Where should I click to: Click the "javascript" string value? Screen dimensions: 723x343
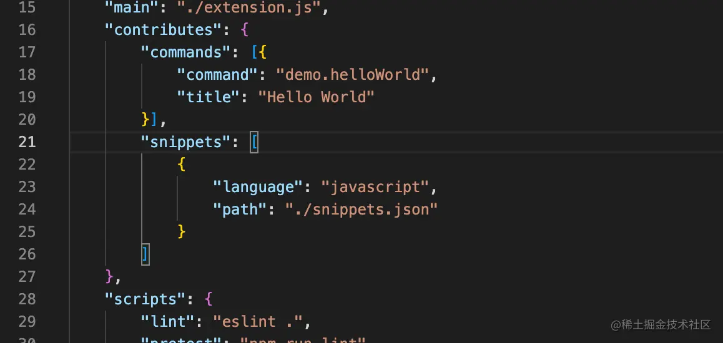point(375,187)
